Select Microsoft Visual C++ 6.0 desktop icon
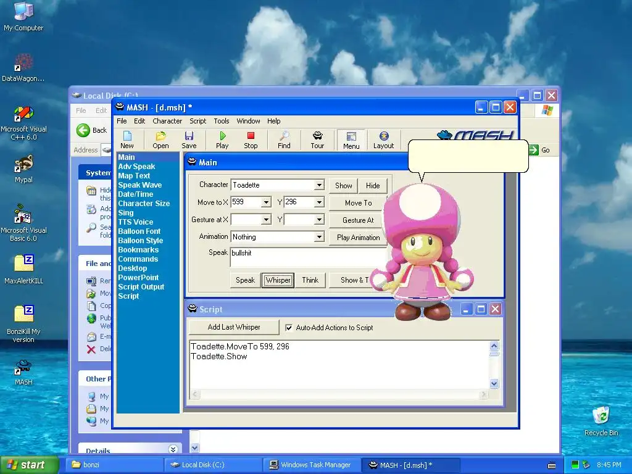Screen dimensions: 632x474 [23, 123]
